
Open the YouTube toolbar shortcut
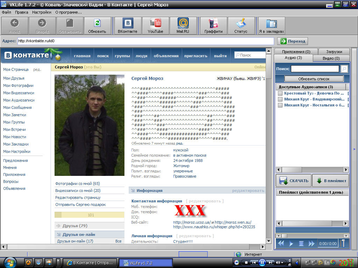coord(155,23)
